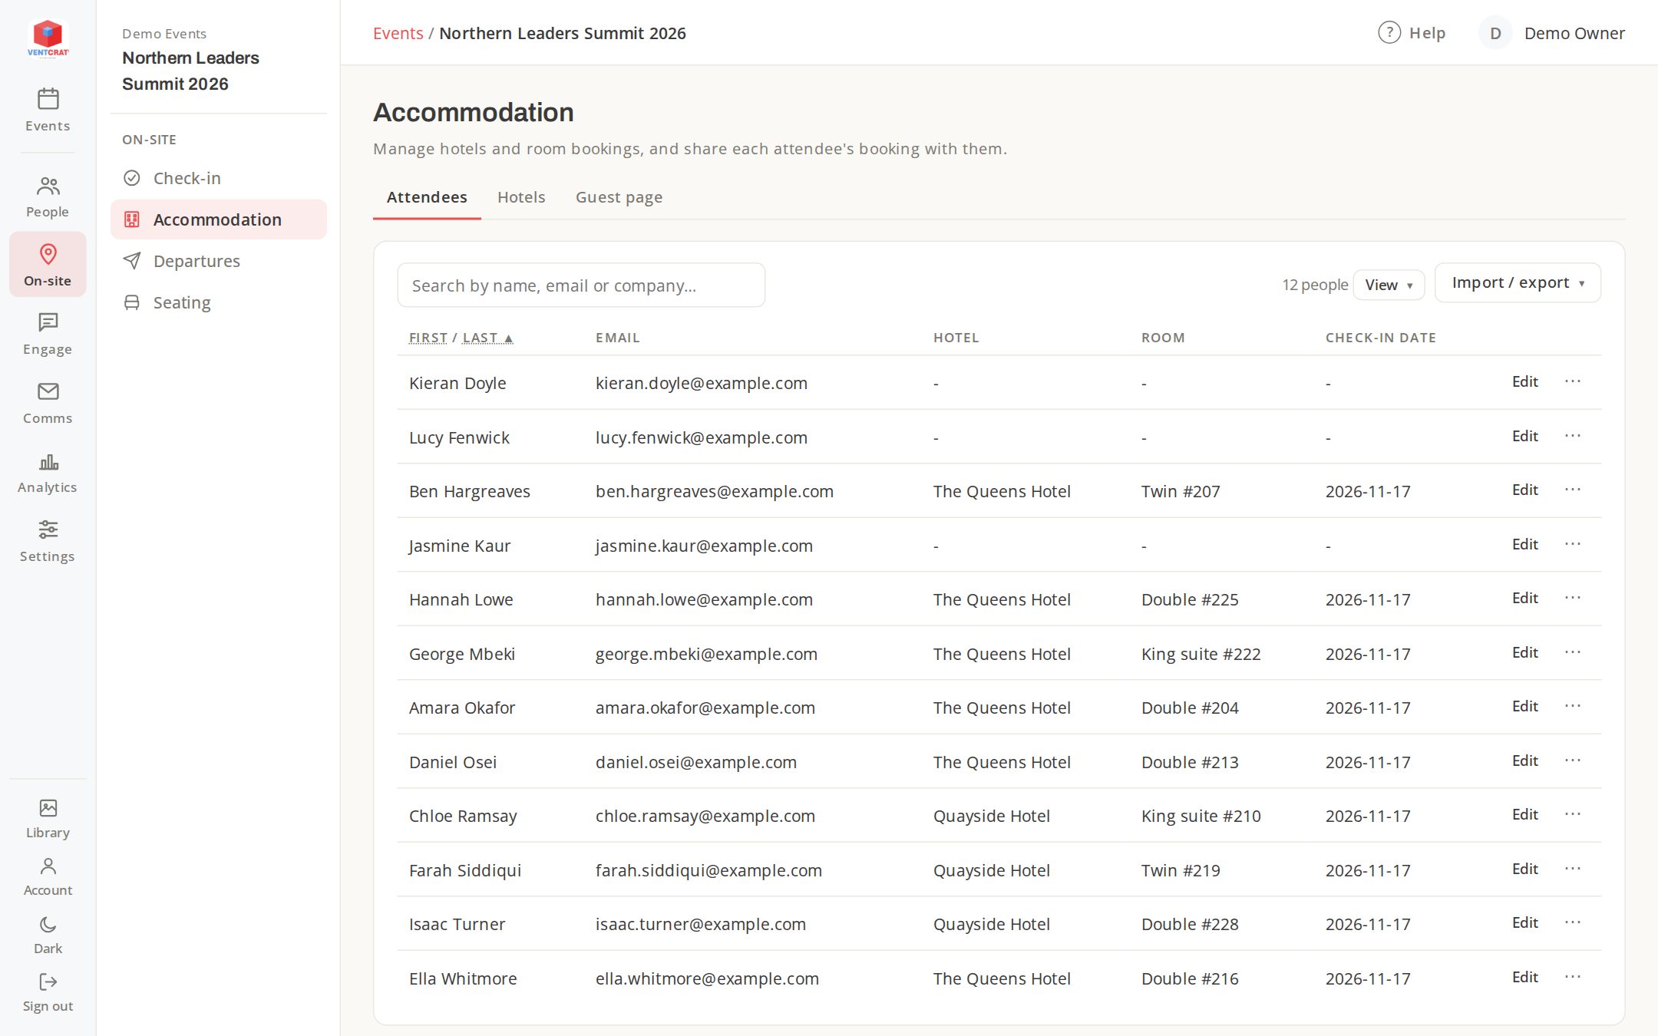This screenshot has width=1658, height=1036.
Task: Click the Sign out icon
Action: 48,982
